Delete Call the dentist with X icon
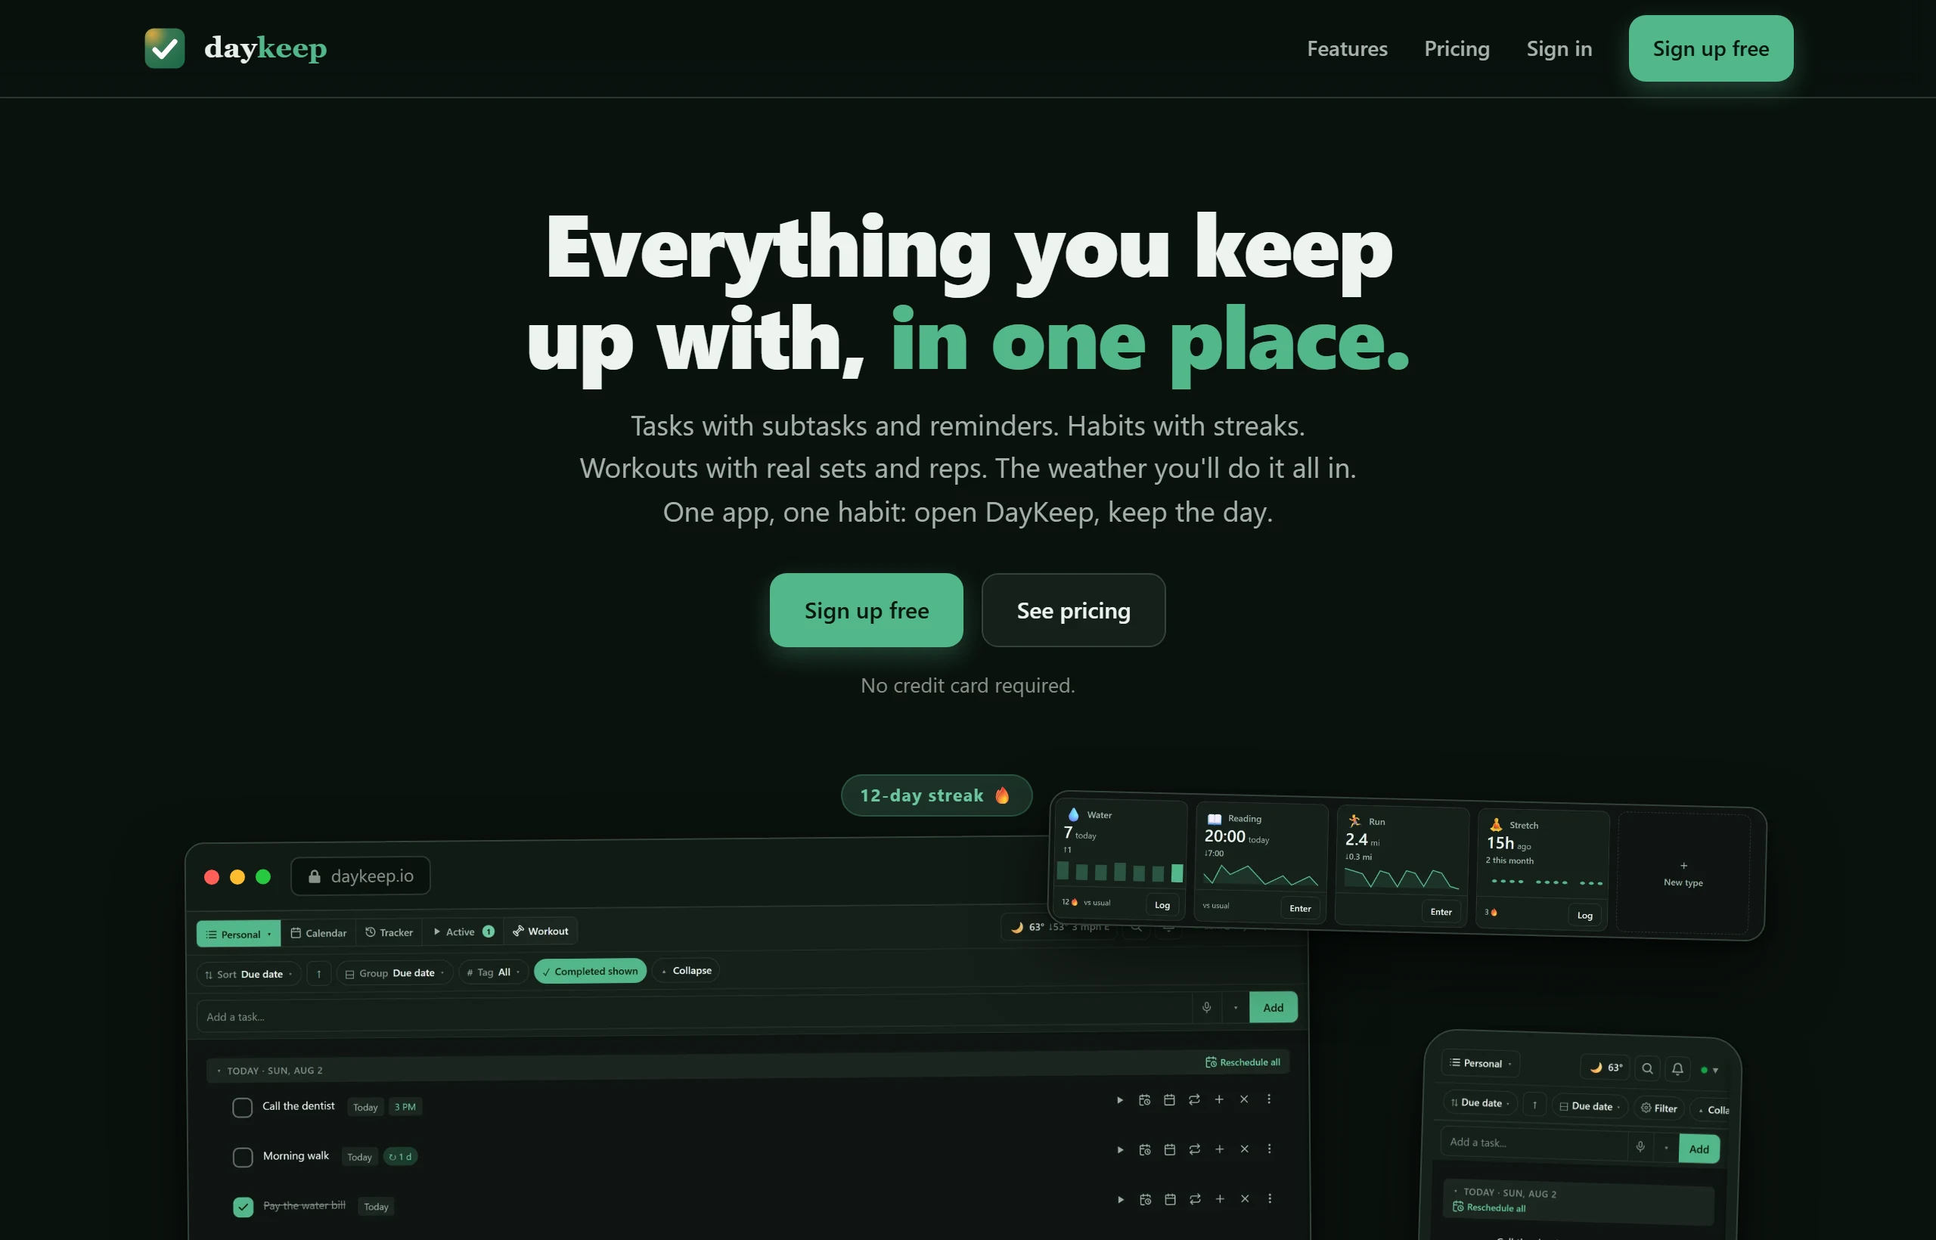Screen dimensions: 1936x1240 point(1244,1099)
